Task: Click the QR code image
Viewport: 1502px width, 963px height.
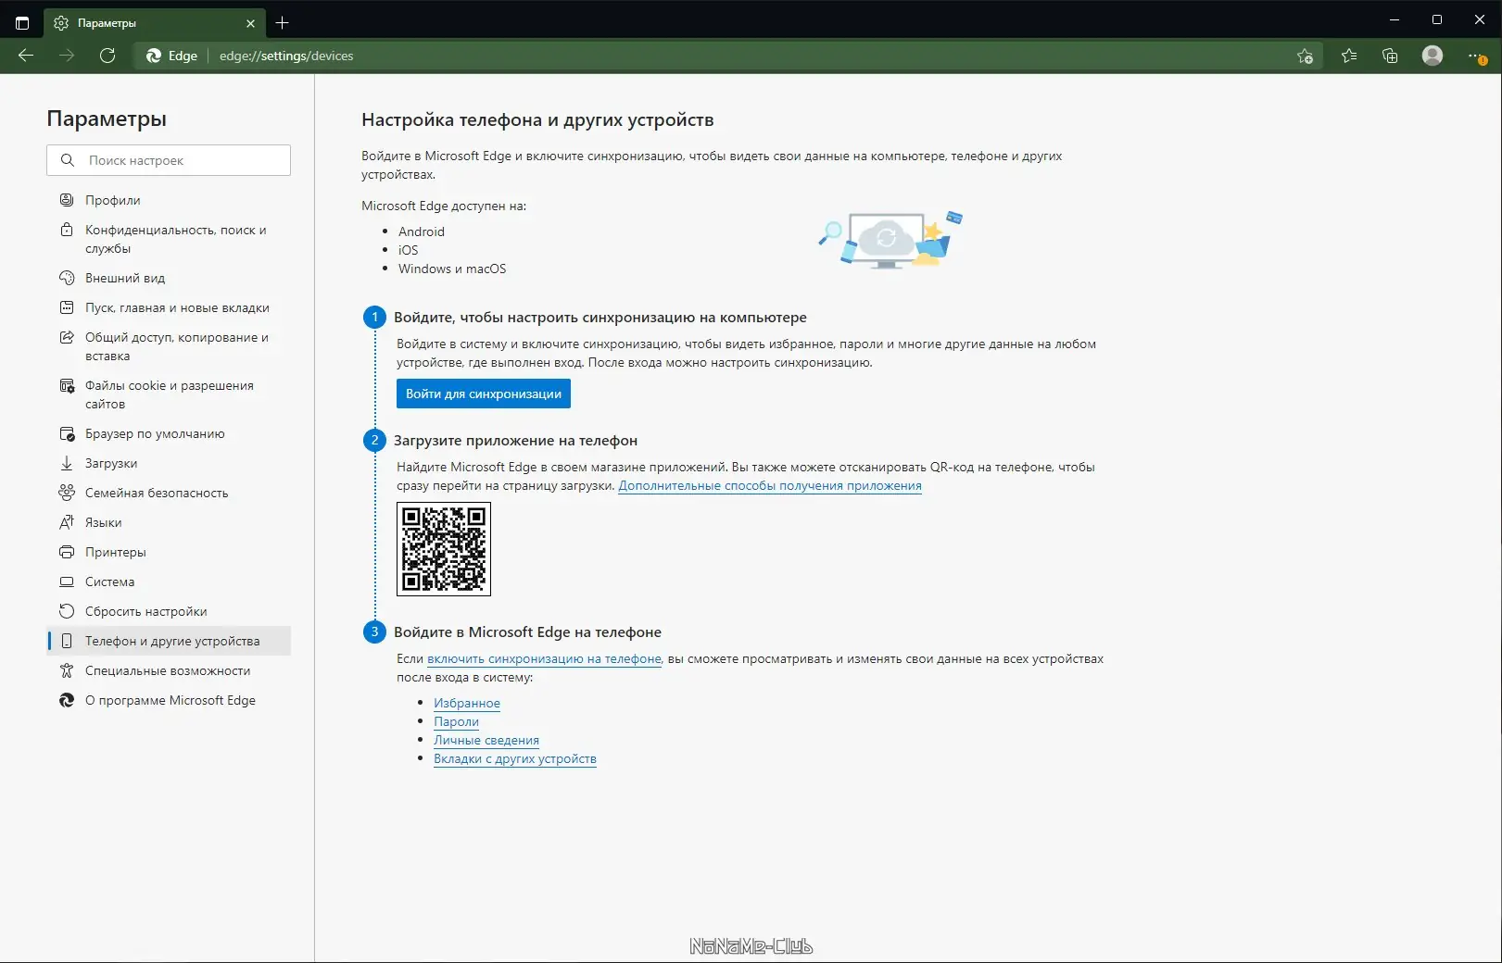Action: [444, 549]
